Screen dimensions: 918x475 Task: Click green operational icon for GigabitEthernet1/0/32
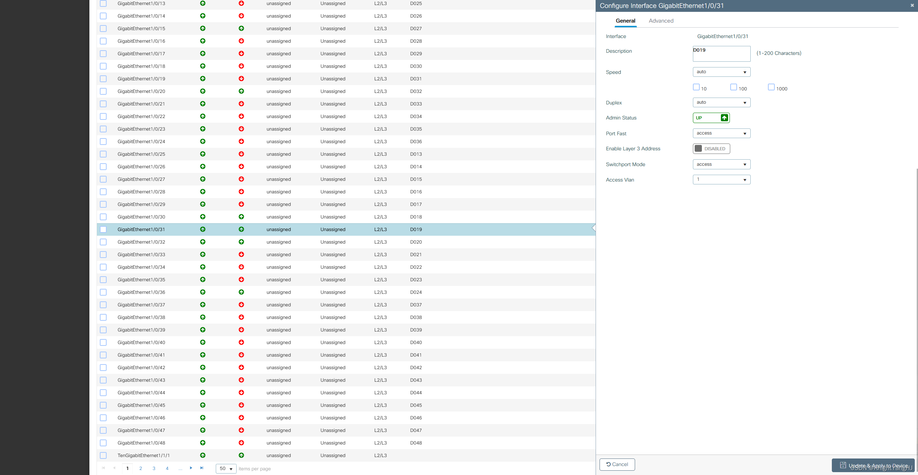click(241, 242)
